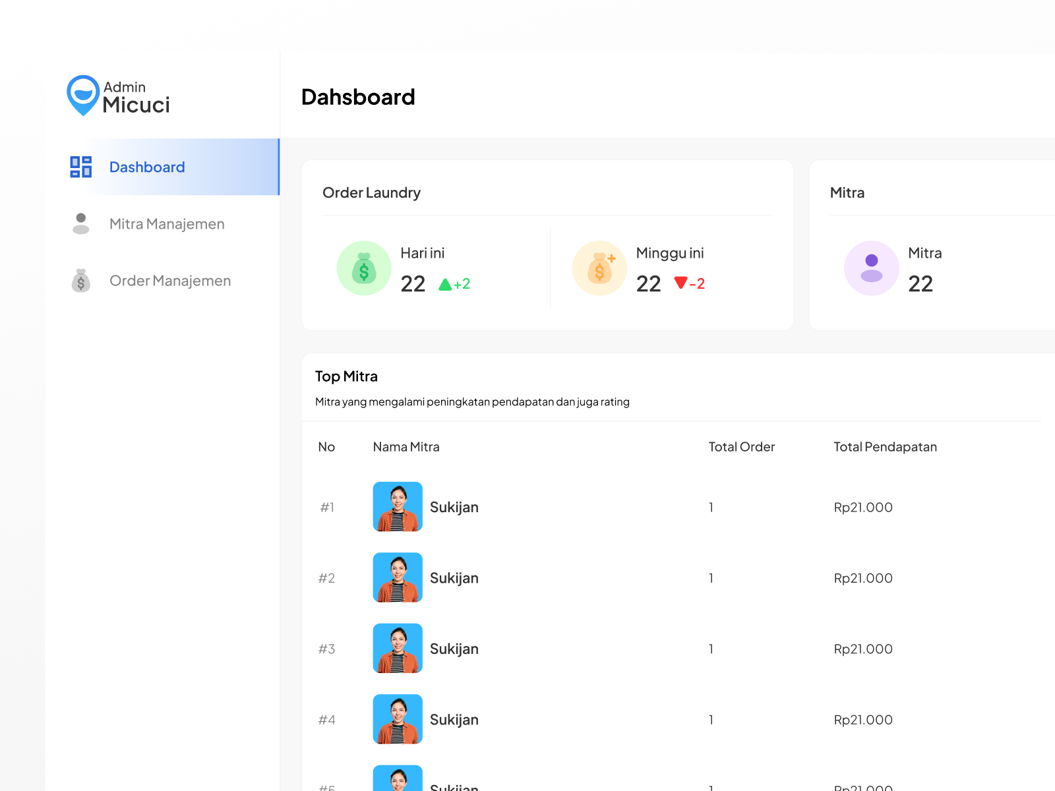This screenshot has width=1055, height=791.
Task: Click Sukijan's avatar photo in row #2
Action: (398, 577)
